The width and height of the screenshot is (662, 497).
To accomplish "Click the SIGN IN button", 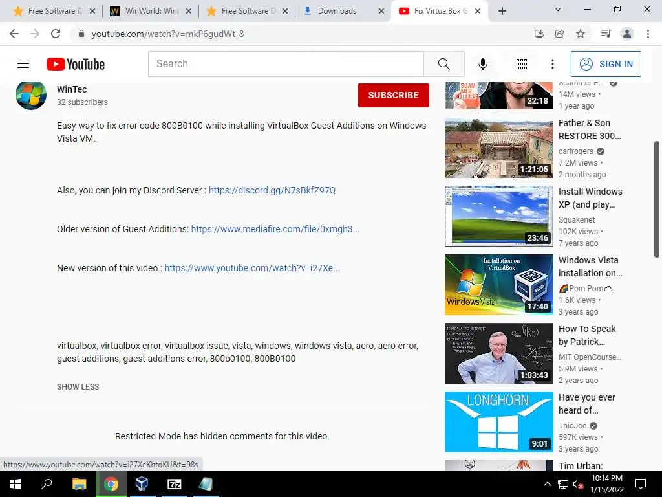I will tap(606, 64).
